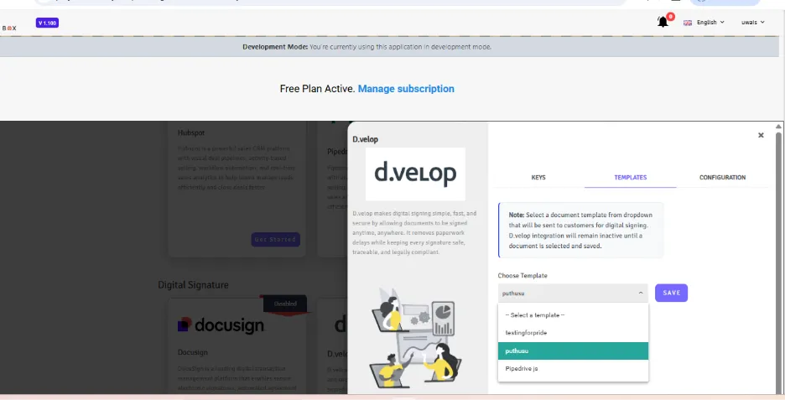Select the highlighted 'puthusu' template option
Screen dimensions: 785x400
pyautogui.click(x=573, y=351)
